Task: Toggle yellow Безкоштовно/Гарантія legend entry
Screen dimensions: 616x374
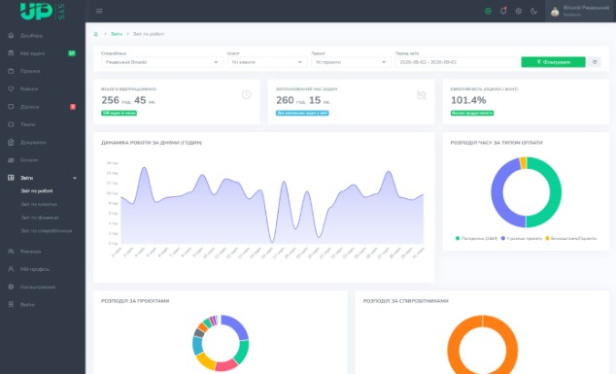Action: (571, 238)
